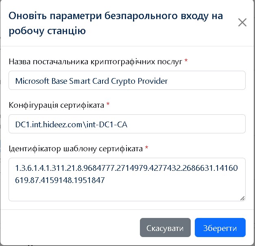The height and width of the screenshot is (246, 255).
Task: Click the DC1.int.hideez.com\int-DC1-CA input field
Action: pyautogui.click(x=127, y=124)
